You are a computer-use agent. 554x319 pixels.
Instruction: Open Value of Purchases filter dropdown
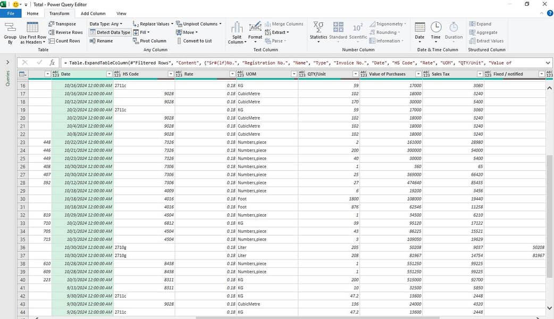click(418, 74)
